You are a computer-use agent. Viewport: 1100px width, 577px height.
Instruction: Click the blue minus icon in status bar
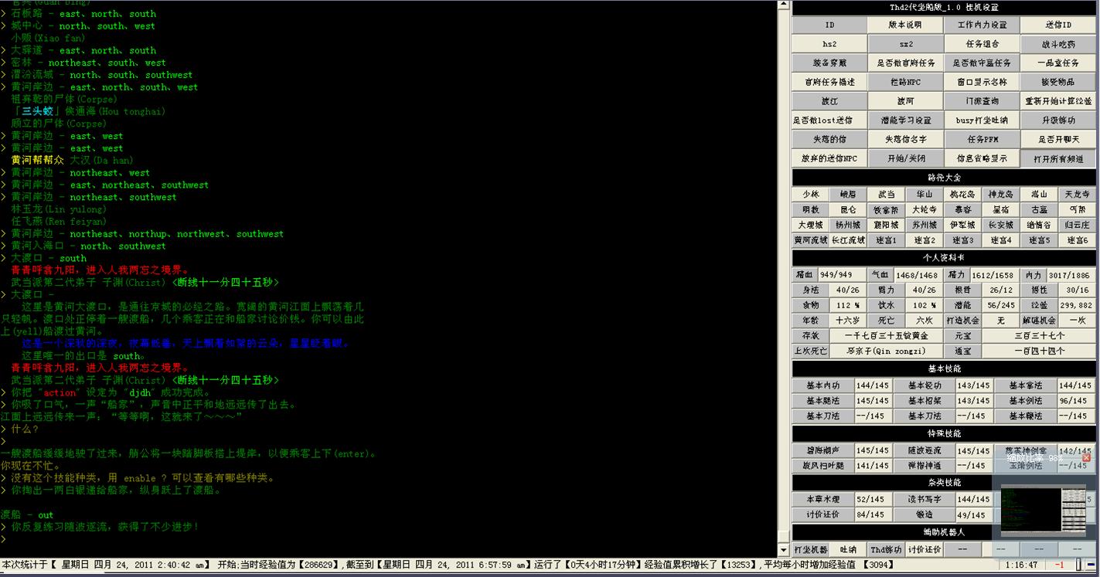click(1091, 565)
